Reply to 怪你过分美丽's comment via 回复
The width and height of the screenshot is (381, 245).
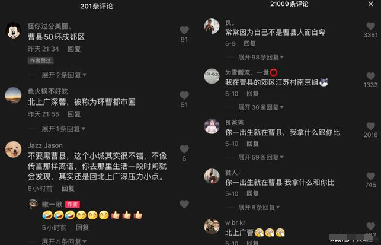click(74, 49)
